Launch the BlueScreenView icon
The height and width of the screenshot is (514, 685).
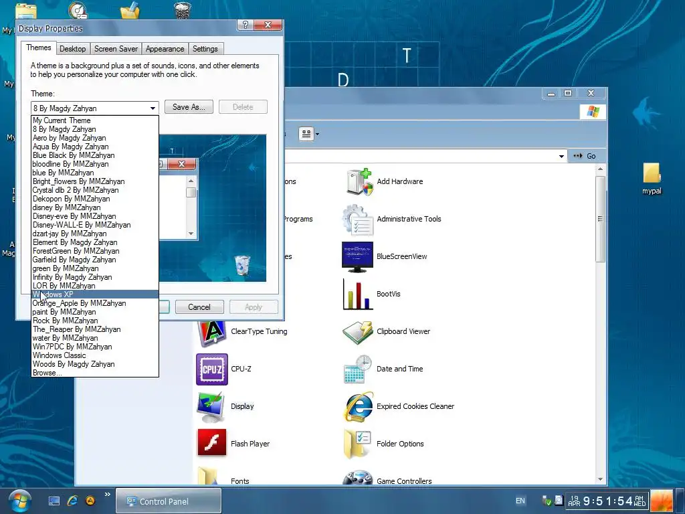[357, 256]
